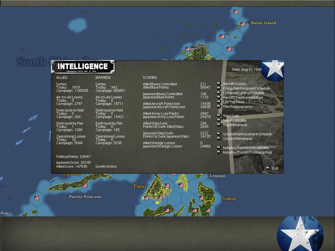
Task: Click the Samar map label
Action: pos(229,198)
